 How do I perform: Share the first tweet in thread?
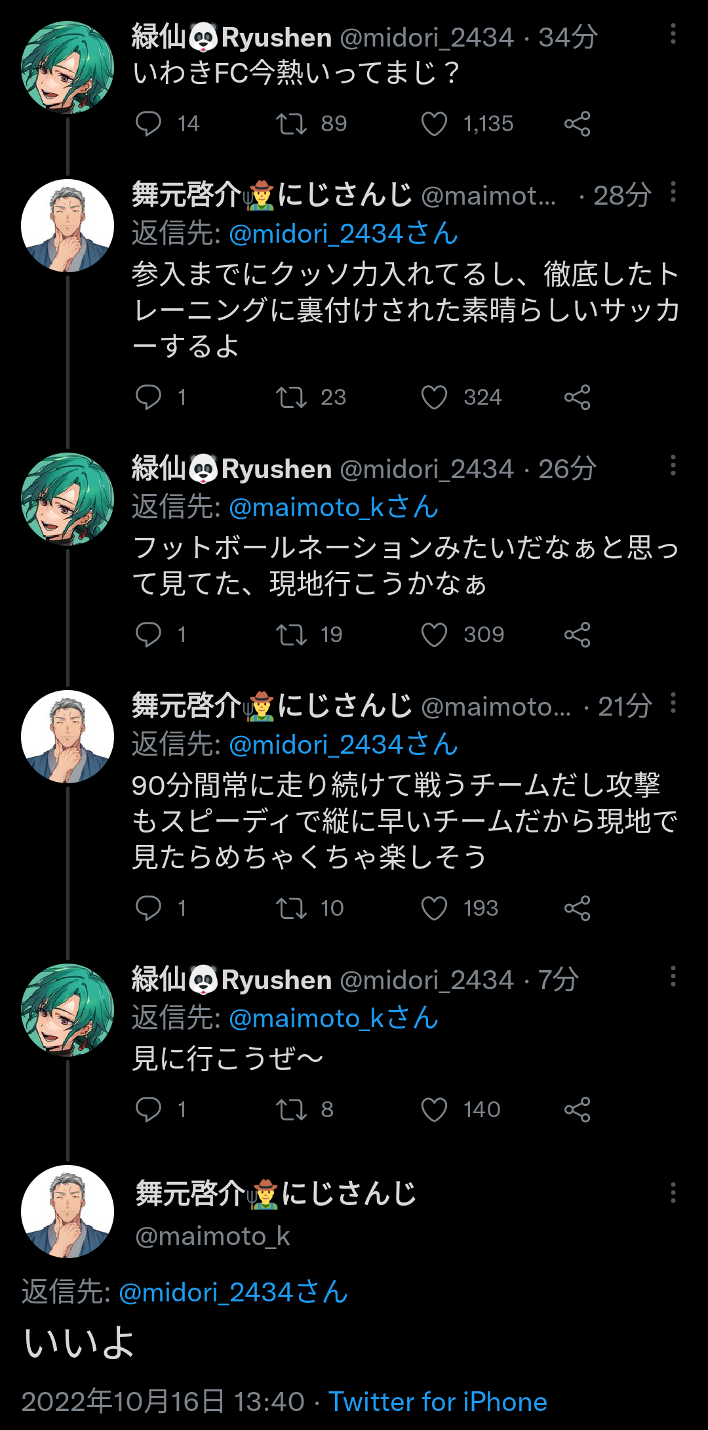pos(577,123)
